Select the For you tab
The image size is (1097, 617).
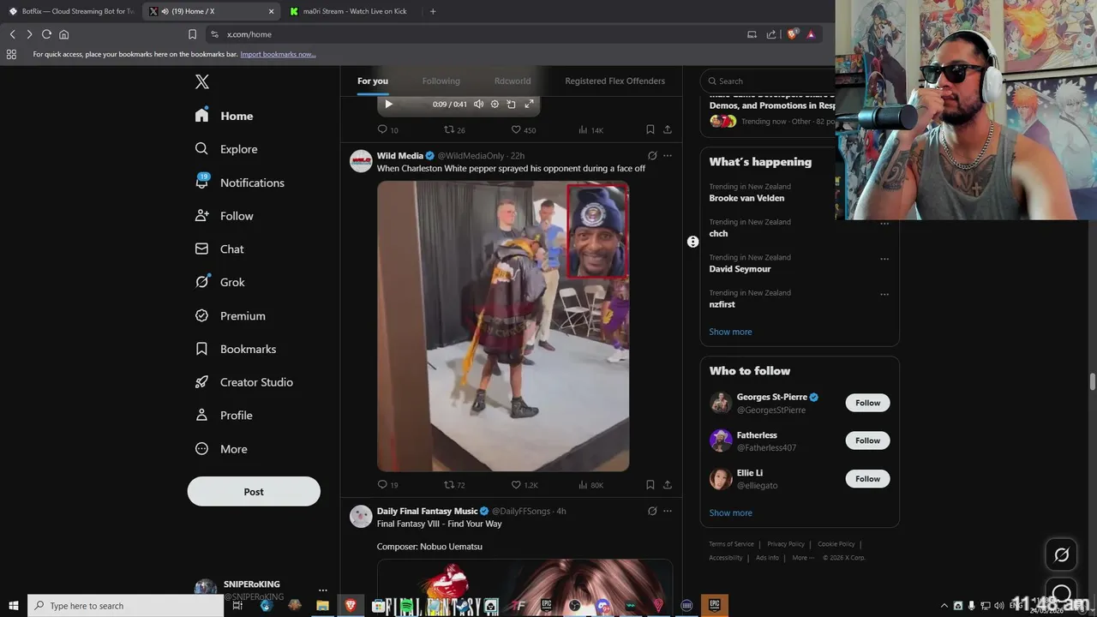click(x=373, y=81)
